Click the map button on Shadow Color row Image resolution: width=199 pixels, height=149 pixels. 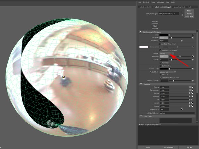click(193, 69)
